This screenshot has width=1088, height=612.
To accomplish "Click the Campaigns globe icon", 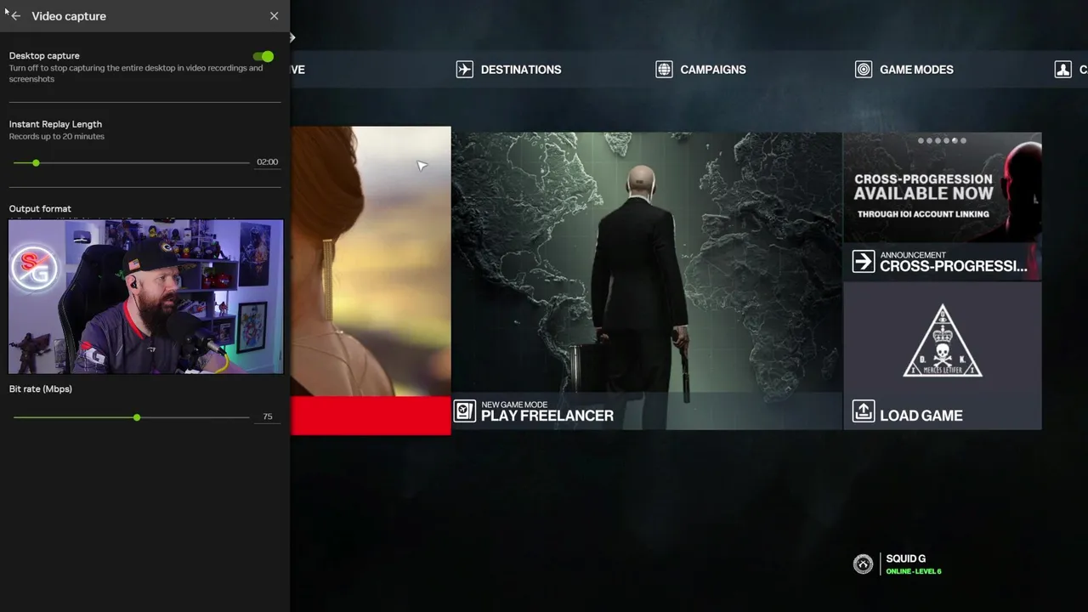I will coord(664,70).
